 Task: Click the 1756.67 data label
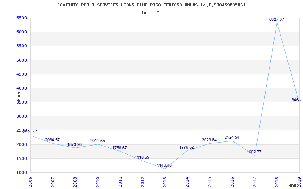point(120,148)
